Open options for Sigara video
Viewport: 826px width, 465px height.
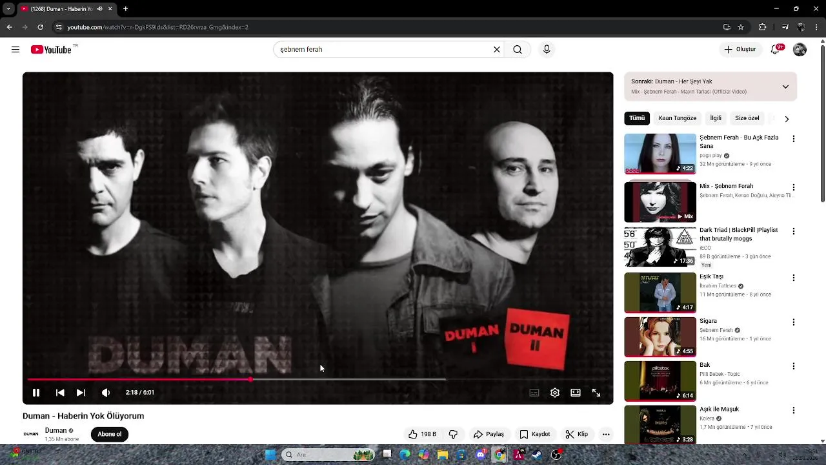tap(794, 322)
